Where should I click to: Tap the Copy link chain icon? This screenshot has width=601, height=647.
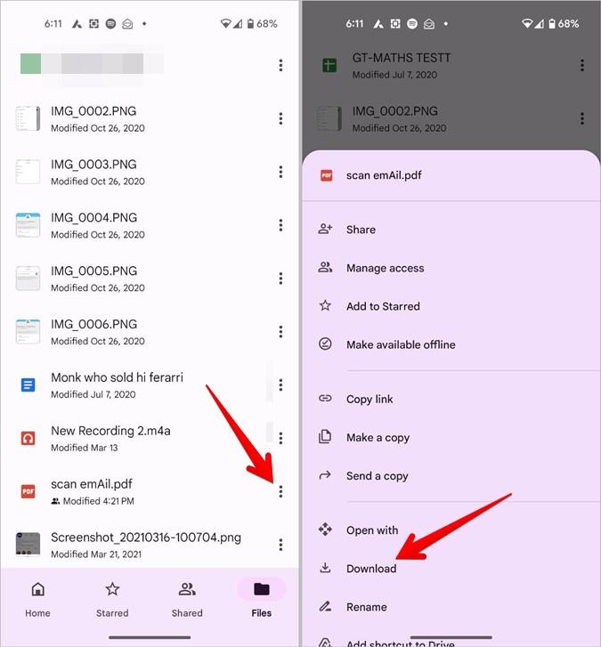click(325, 398)
